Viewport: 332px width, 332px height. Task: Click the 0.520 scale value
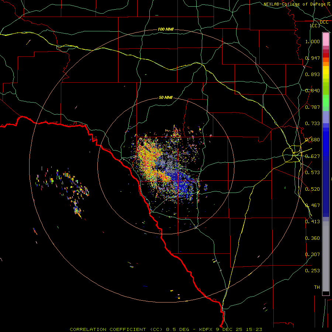click(312, 189)
